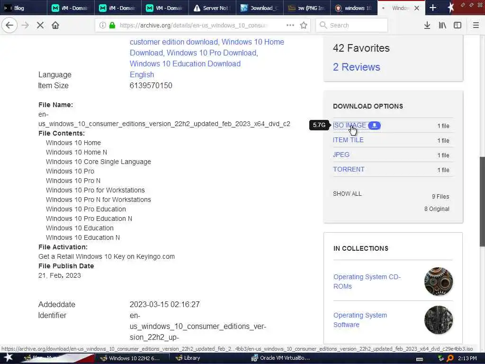Toggle the sidebar view icon
Image resolution: width=485 pixels, height=364 pixels.
tap(458, 25)
